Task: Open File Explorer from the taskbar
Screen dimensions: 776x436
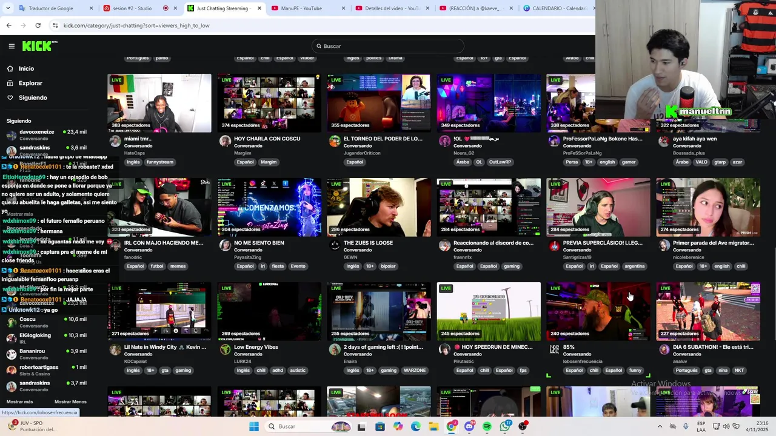Action: tap(433, 426)
